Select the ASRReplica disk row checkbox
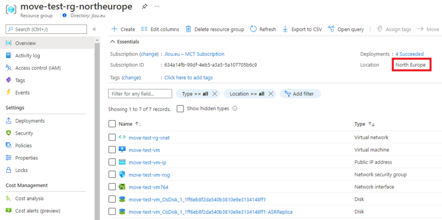Viewport: 442px width, 220px height. pyautogui.click(x=112, y=211)
